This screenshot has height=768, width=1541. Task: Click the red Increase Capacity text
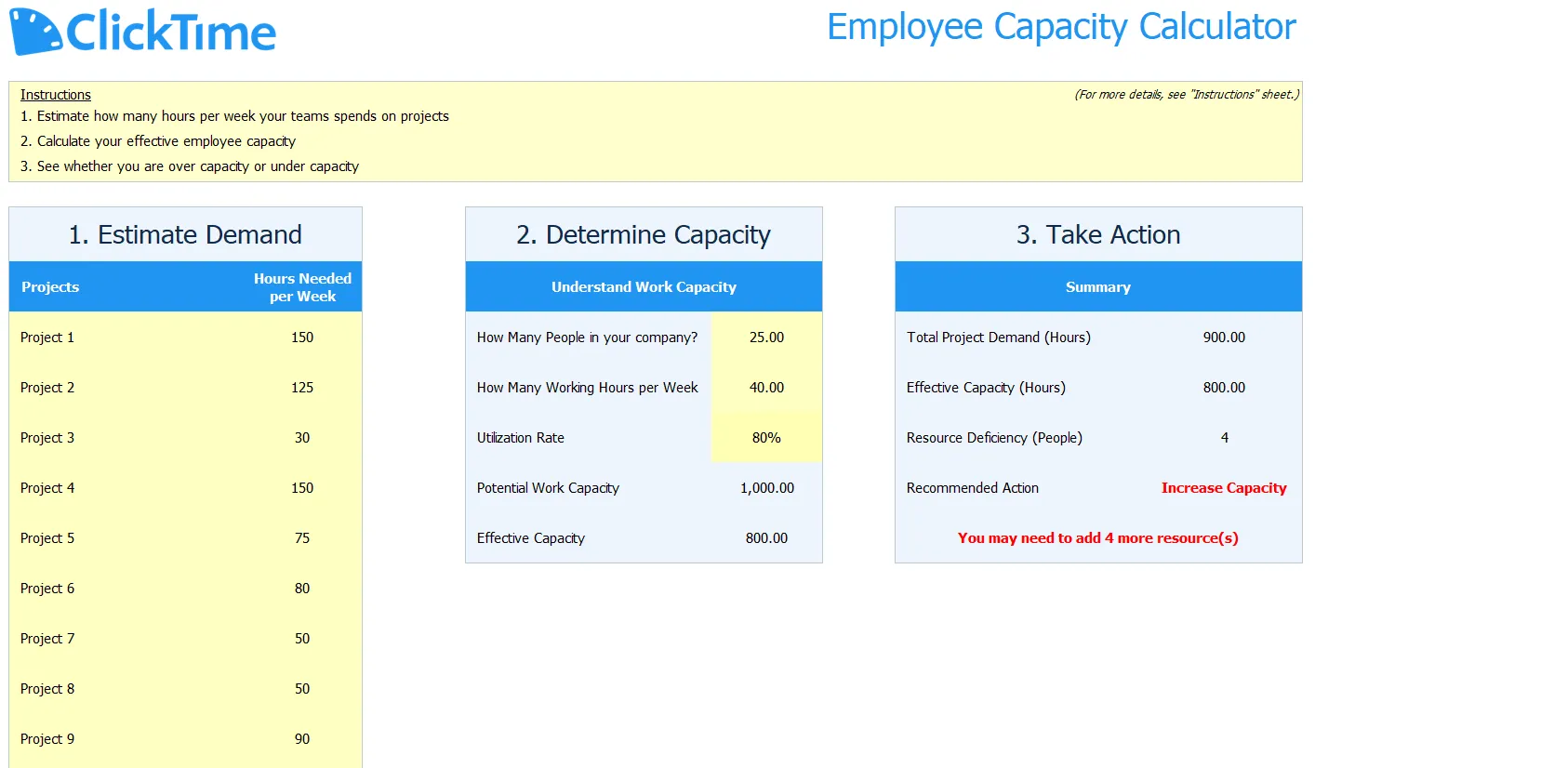(1224, 488)
